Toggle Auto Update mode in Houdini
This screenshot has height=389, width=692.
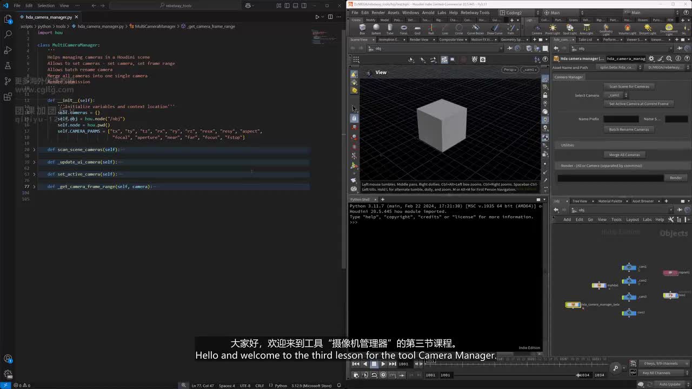[x=670, y=384]
